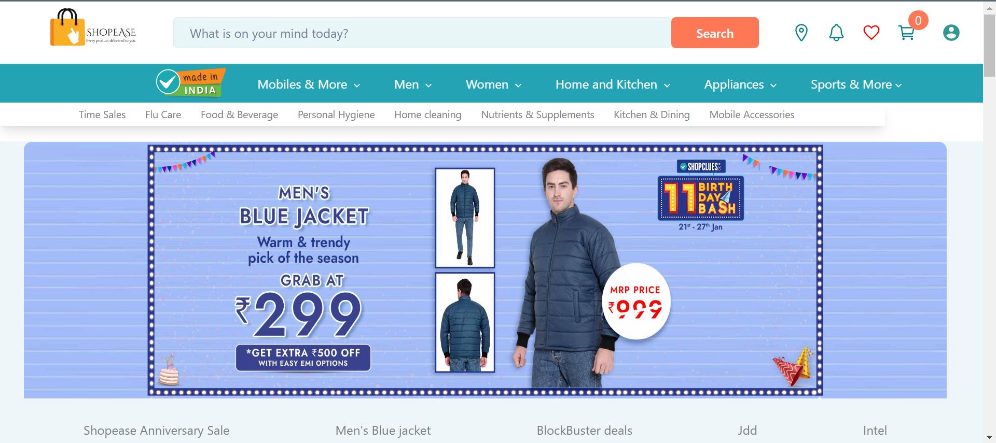The image size is (996, 443).
Task: Expand Sports & More dropdown
Action: tap(856, 84)
